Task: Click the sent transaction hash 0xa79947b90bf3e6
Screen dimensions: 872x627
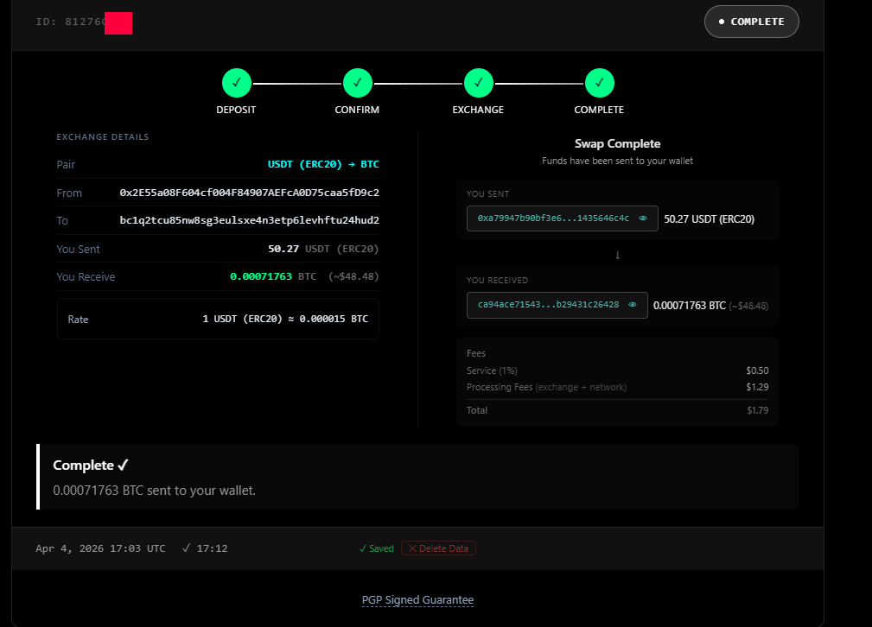Action: pyautogui.click(x=553, y=218)
